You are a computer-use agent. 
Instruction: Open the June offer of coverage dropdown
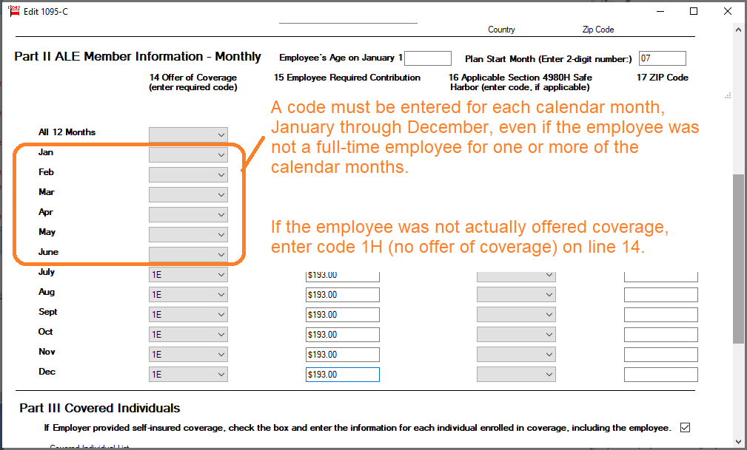(x=188, y=254)
